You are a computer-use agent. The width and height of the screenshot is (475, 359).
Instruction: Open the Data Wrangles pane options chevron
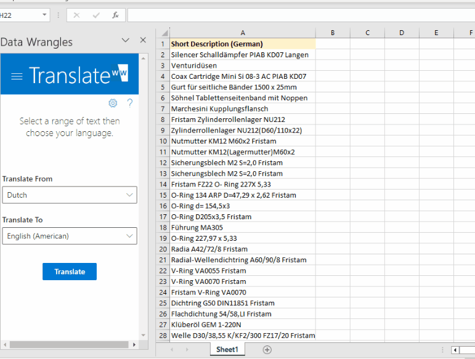point(126,40)
